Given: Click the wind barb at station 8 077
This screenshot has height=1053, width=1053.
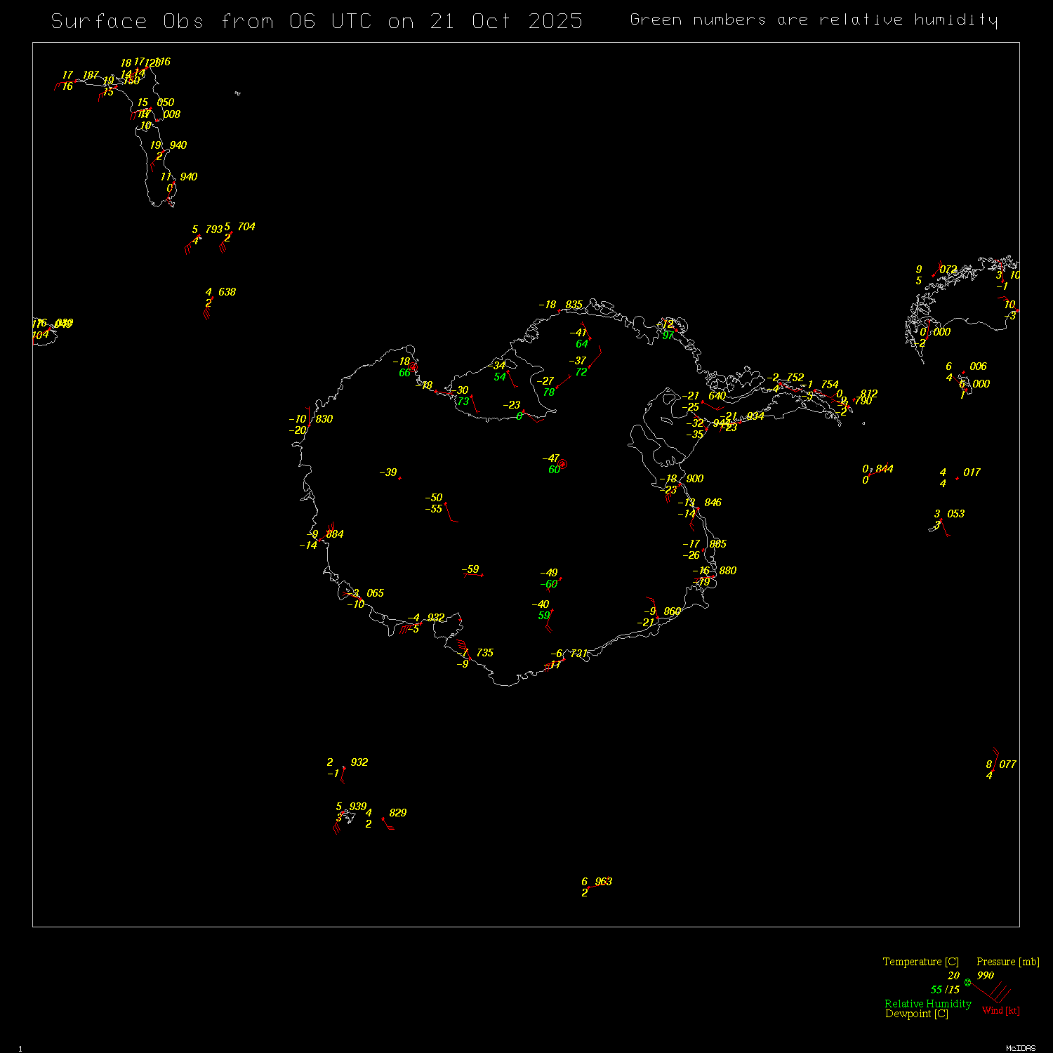Looking at the screenshot, I should pos(994,757).
